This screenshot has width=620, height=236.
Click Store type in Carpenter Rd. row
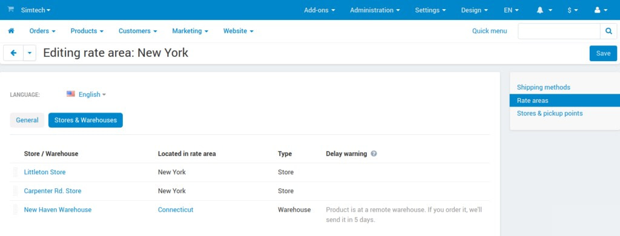click(x=286, y=191)
